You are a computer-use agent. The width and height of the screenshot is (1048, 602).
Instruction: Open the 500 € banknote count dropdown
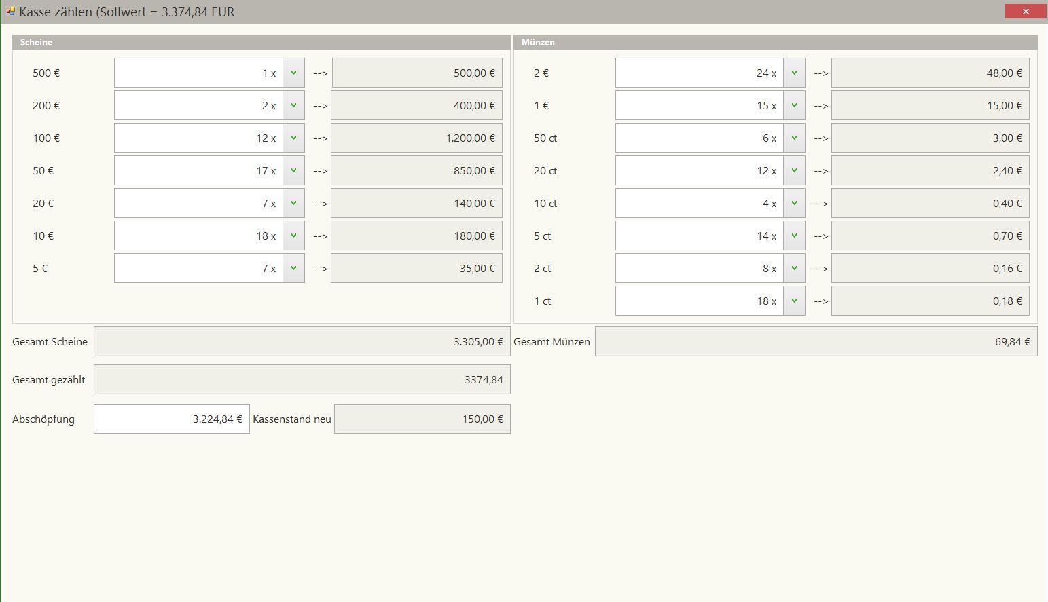click(x=293, y=73)
